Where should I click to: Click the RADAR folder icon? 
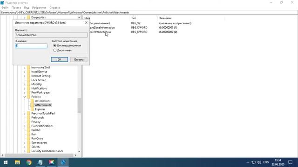pos(28,130)
